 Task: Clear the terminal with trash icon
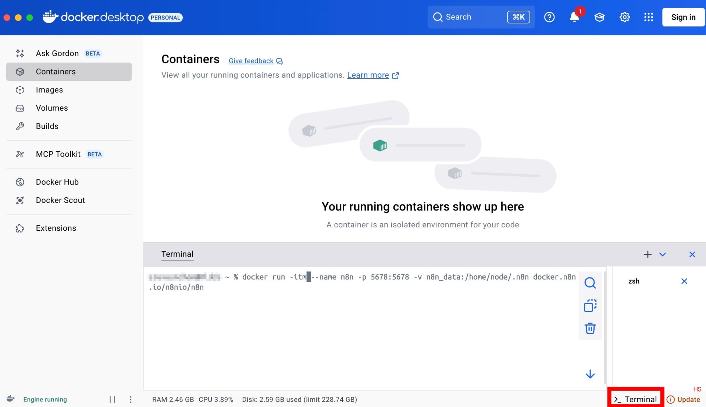click(590, 328)
